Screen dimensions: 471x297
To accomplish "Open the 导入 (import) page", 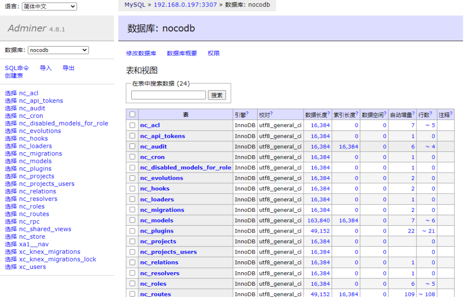I will pyautogui.click(x=45, y=68).
